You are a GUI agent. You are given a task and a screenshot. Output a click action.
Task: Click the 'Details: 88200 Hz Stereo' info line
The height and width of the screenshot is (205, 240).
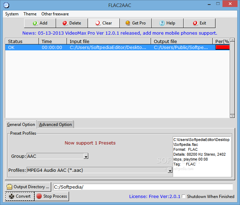[x=200, y=154]
